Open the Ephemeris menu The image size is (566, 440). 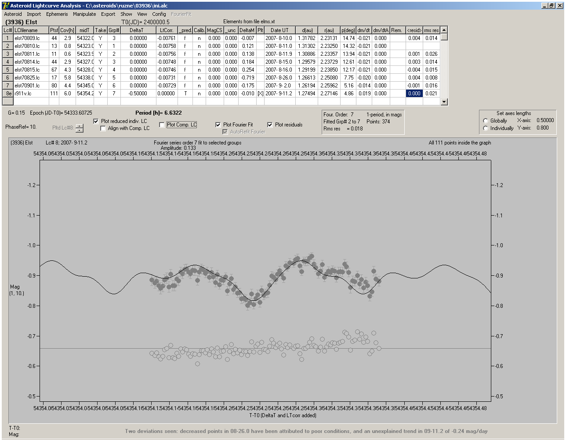tap(57, 14)
